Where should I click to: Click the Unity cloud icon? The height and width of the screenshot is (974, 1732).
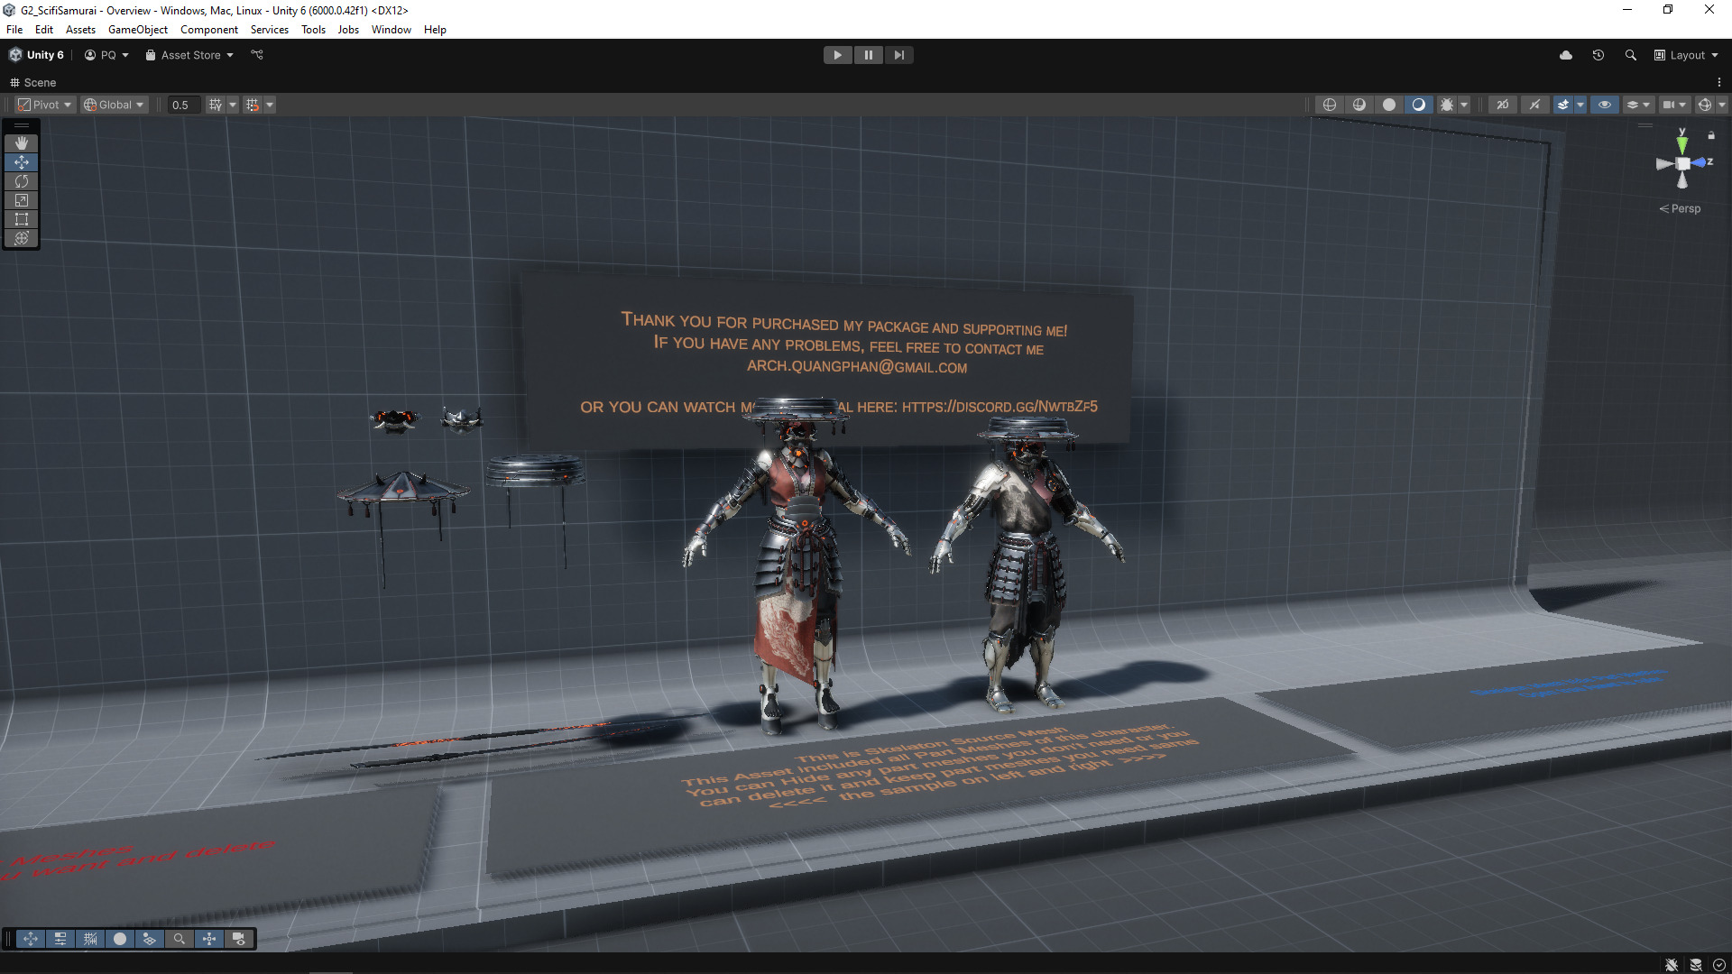coord(1566,55)
